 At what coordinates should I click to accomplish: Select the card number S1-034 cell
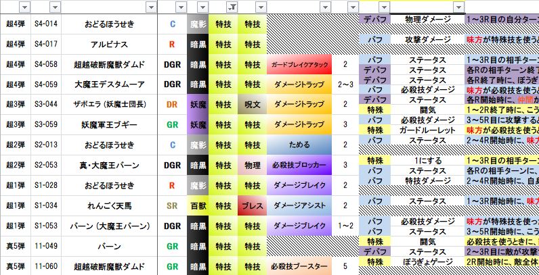45,205
